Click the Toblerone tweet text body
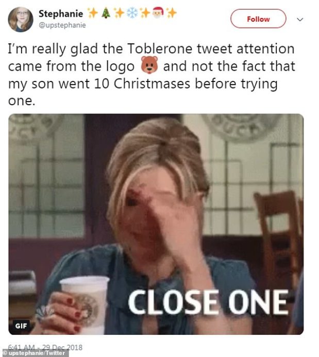This screenshot has width=319, height=357. click(x=152, y=75)
